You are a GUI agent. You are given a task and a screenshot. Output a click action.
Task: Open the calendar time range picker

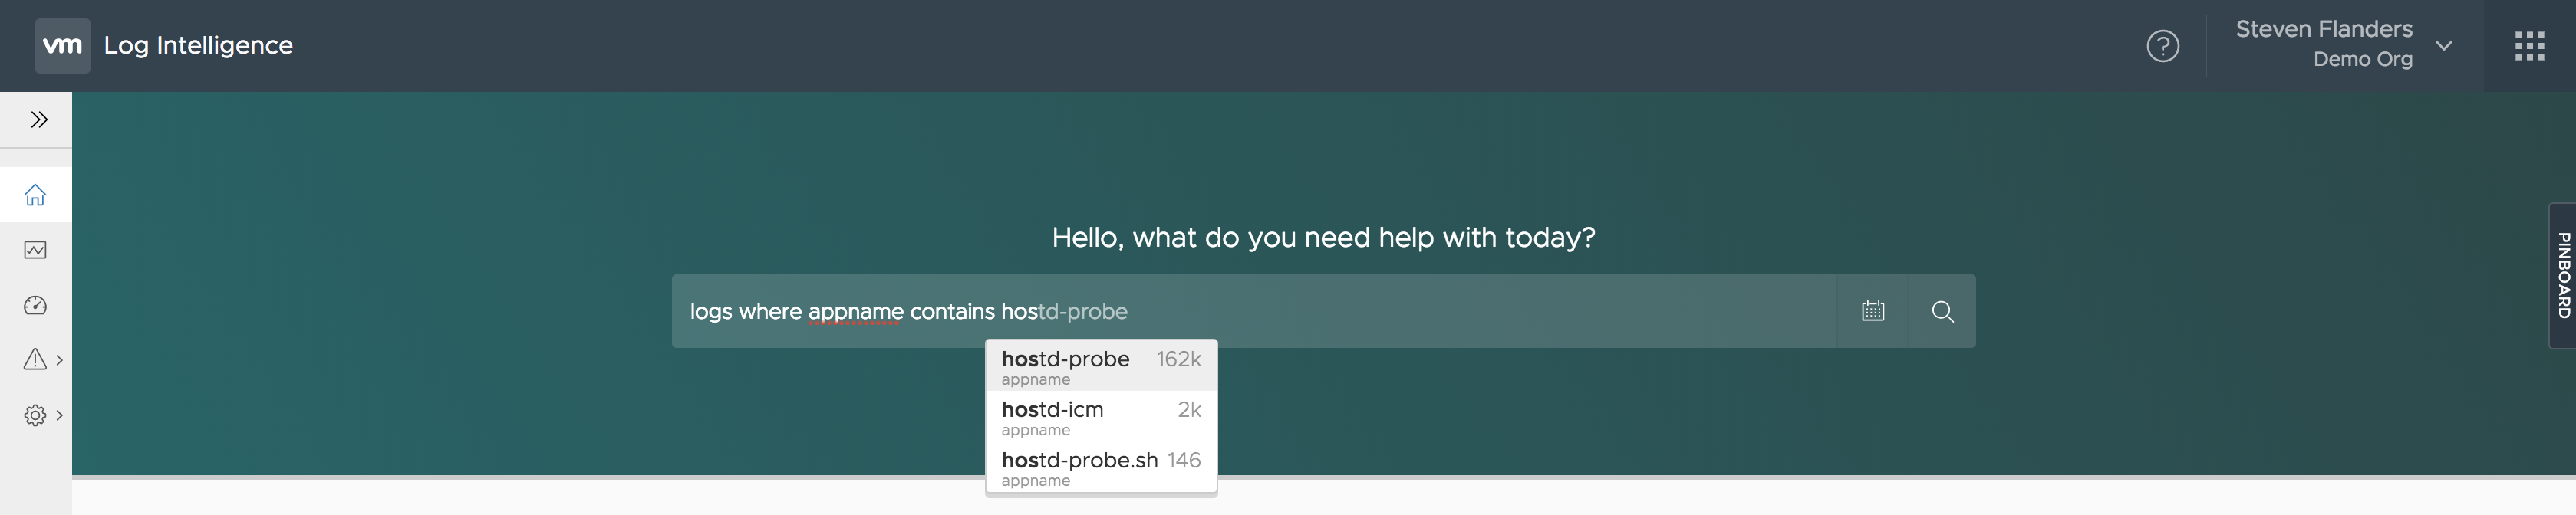pos(1873,311)
